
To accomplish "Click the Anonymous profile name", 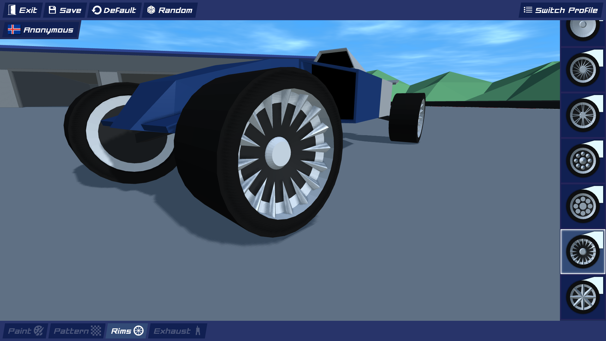I will pos(48,30).
